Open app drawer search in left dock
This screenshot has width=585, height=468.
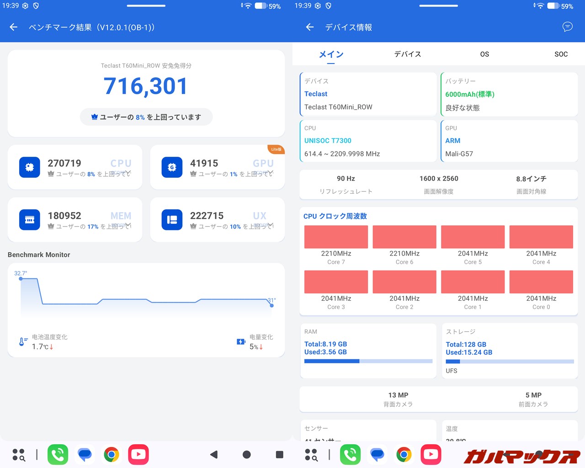tap(19, 455)
